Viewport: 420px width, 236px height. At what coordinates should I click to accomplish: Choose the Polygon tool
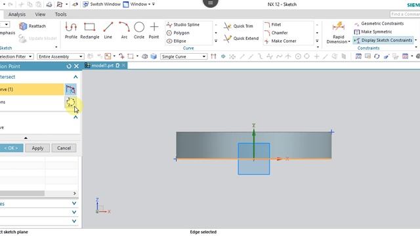pos(178,33)
